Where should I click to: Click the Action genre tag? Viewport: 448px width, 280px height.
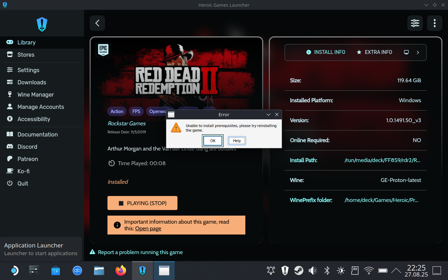(117, 111)
